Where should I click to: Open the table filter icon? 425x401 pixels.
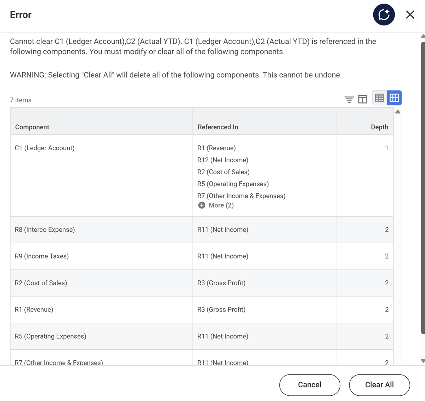pyautogui.click(x=349, y=99)
